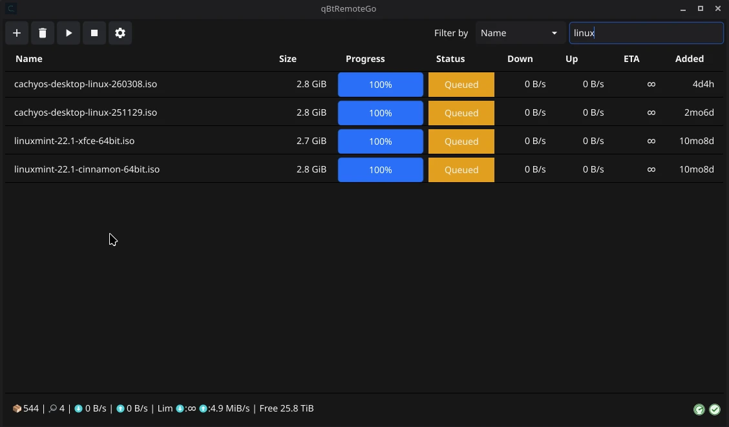
Task: Select cachyos-desktop-linux-260308.iso row name
Action: [85, 84]
